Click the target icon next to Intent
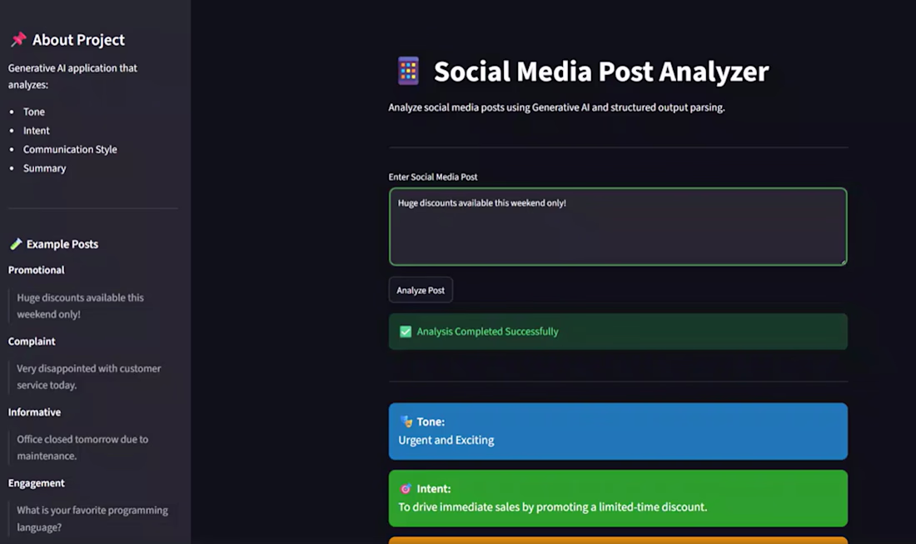This screenshot has height=544, width=916. click(406, 488)
